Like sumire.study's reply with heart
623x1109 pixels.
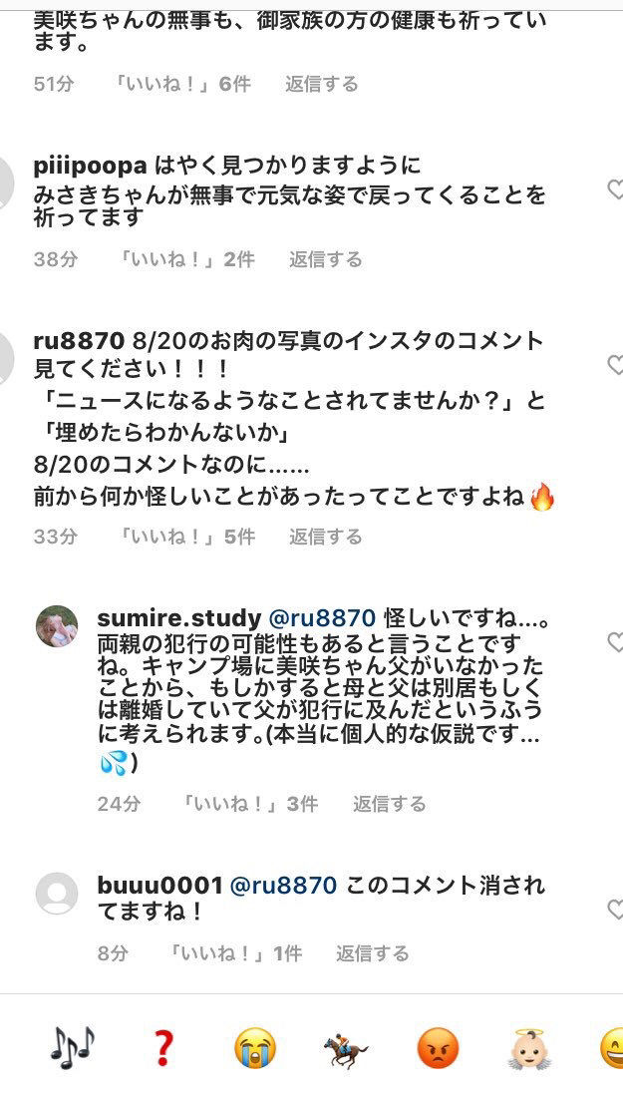[x=615, y=641]
